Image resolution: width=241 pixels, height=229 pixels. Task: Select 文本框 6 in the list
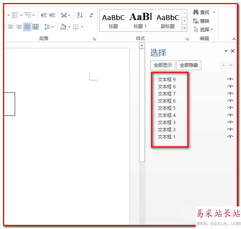point(167,101)
